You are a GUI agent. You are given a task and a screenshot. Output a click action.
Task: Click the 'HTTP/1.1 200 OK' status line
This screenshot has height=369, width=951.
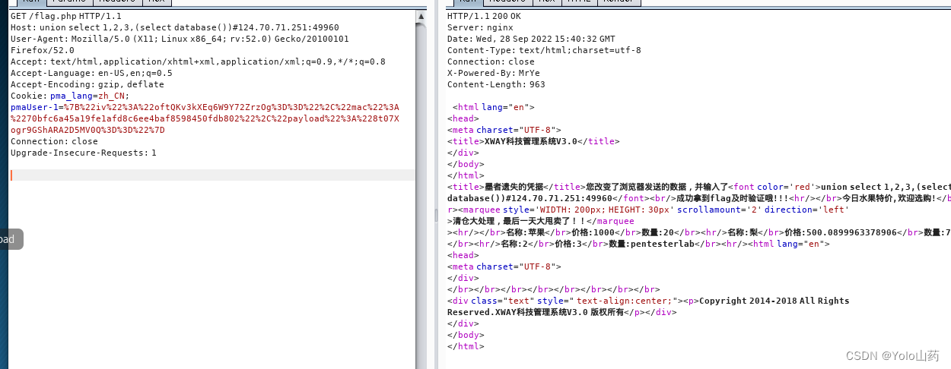point(484,16)
